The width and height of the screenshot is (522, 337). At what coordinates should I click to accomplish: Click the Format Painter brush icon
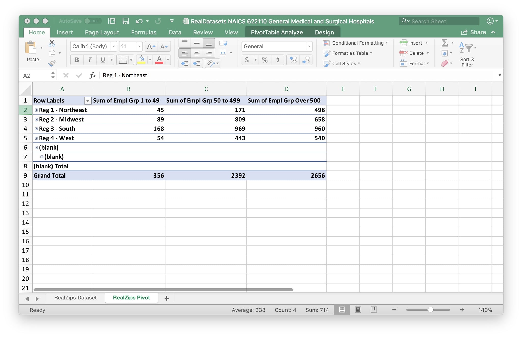pyautogui.click(x=52, y=63)
